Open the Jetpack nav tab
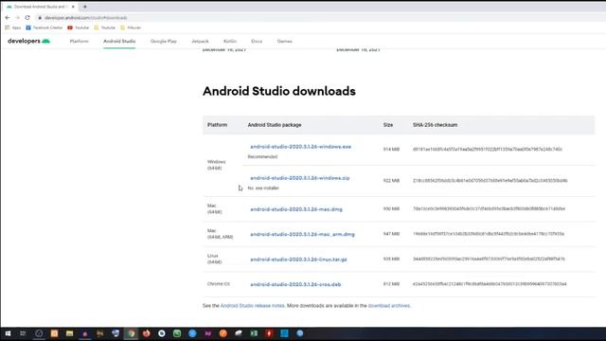606x341 pixels. click(200, 41)
